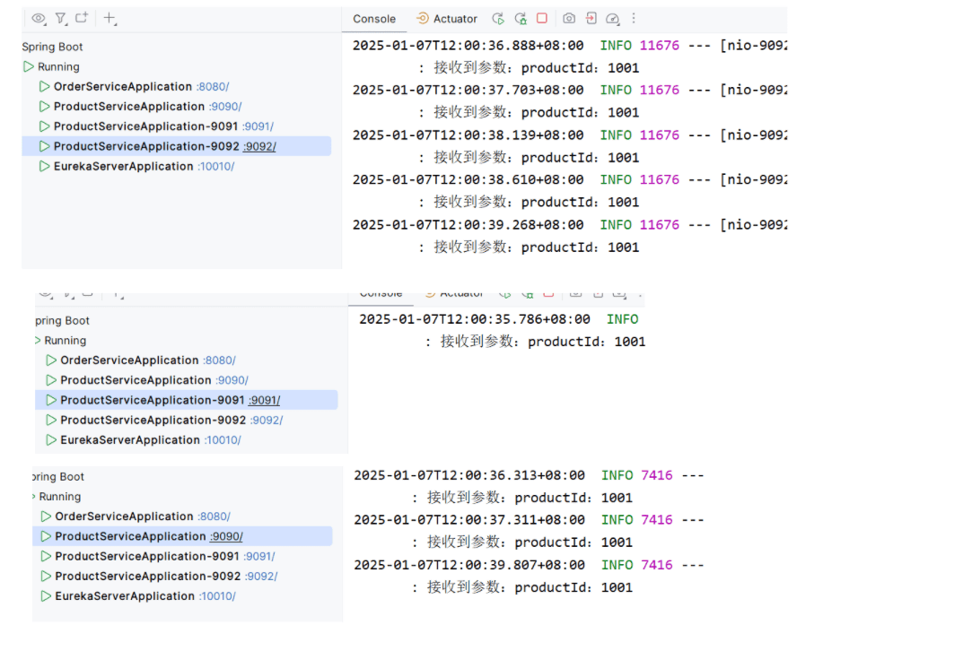Open ProductServiceApplication-9092 :9092/ link in panel with :9090/ highlighted

tap(262, 577)
